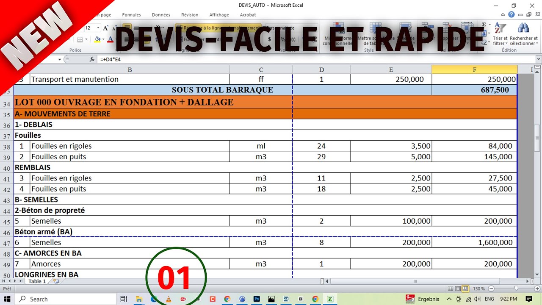Click vertical scrollbar down arrow
Screen dimensions: 542x305
(x=537, y=275)
